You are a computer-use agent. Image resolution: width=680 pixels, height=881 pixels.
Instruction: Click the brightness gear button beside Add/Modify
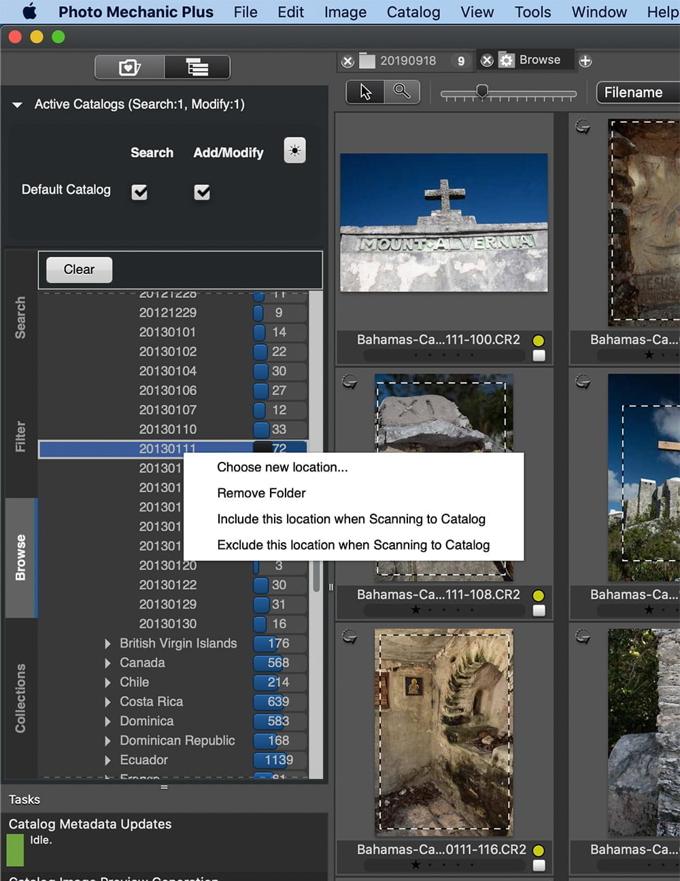(x=294, y=151)
